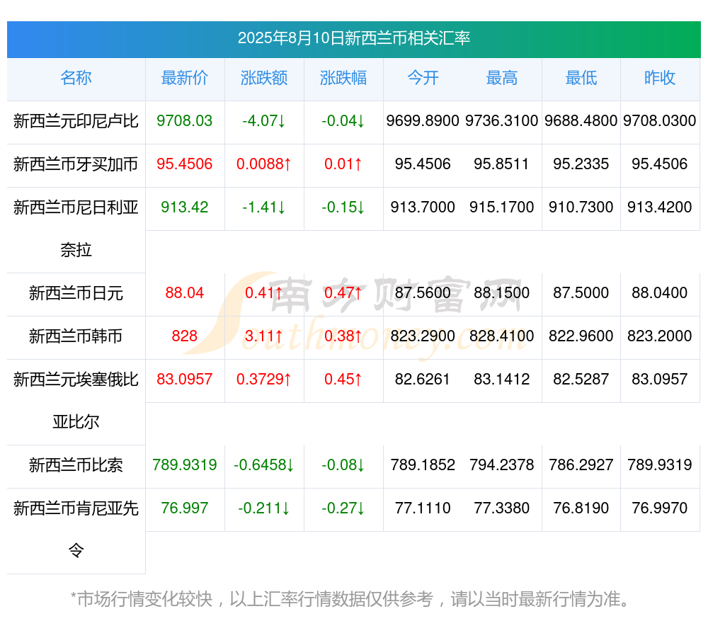Click the low value 95.2335
This screenshot has height=621, width=708.
(x=581, y=164)
